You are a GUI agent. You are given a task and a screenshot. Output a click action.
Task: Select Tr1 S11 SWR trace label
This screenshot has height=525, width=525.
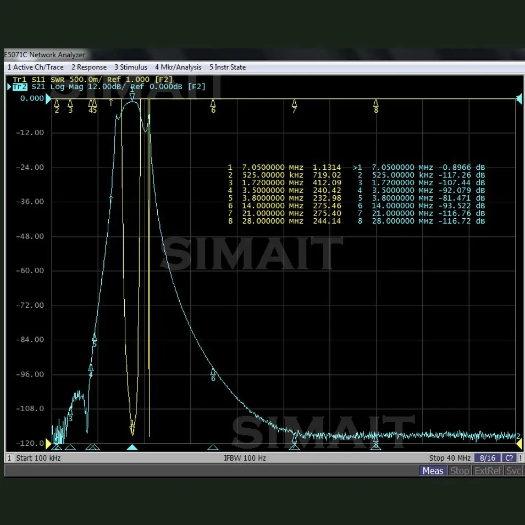pos(92,79)
